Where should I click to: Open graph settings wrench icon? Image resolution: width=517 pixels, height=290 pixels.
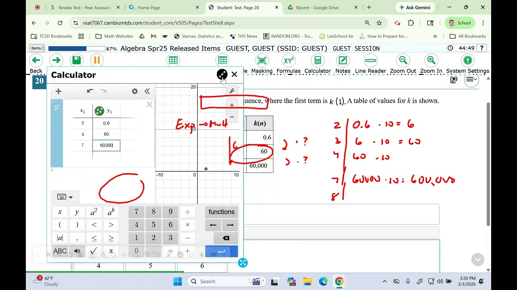tap(232, 91)
